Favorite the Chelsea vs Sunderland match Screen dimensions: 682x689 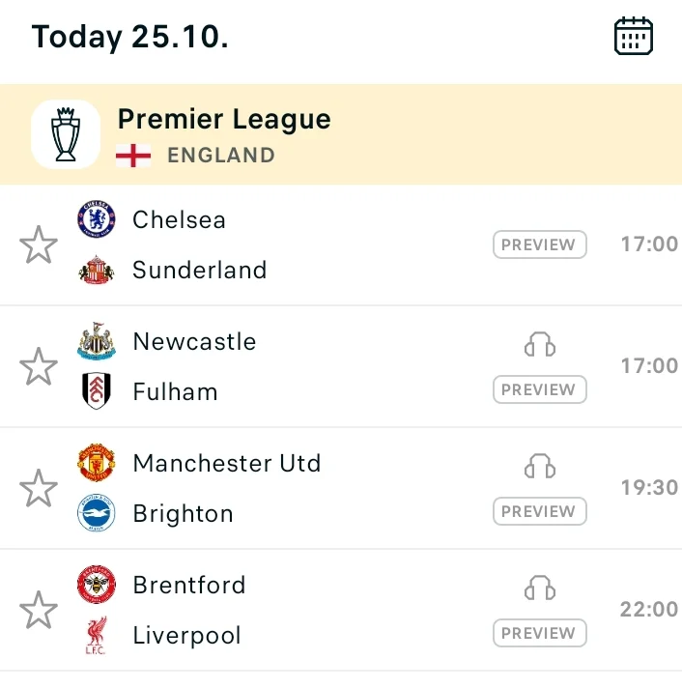click(39, 244)
